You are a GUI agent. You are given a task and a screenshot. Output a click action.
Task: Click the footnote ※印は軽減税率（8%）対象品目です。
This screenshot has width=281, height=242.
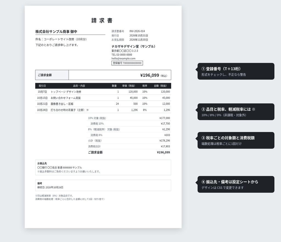[54, 196]
